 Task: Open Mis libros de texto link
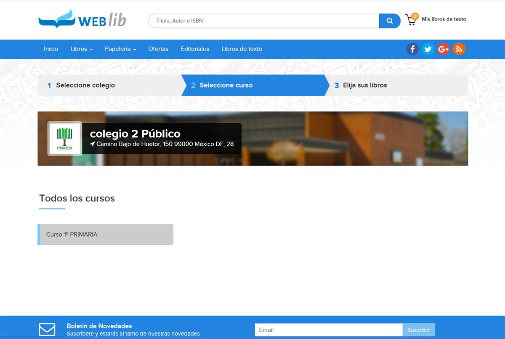tap(444, 19)
